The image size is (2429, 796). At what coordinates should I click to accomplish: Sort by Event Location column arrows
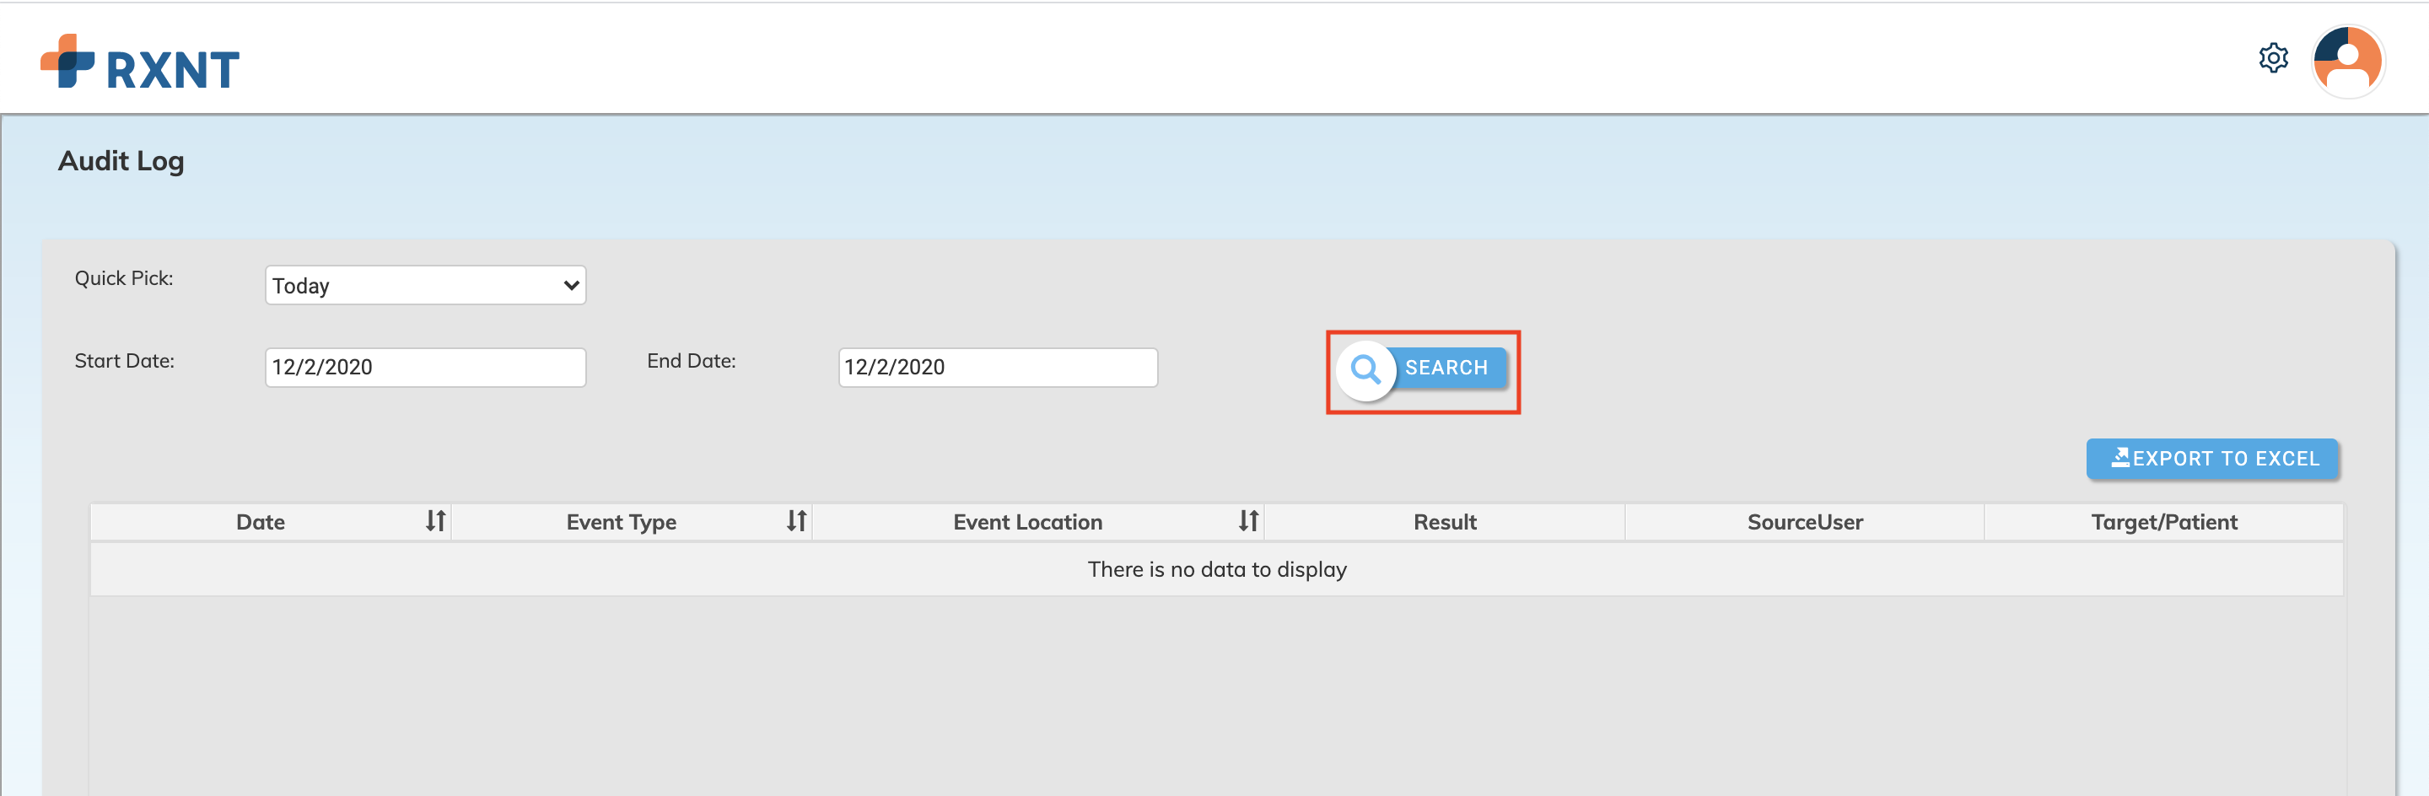(1248, 520)
